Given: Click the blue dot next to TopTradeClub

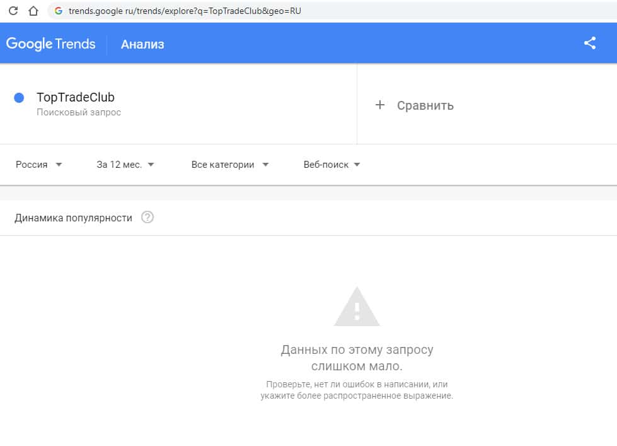Looking at the screenshot, I should click(x=19, y=98).
